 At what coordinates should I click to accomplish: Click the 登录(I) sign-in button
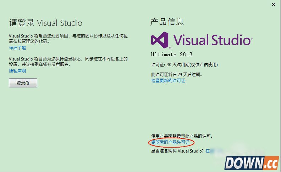tap(23, 83)
